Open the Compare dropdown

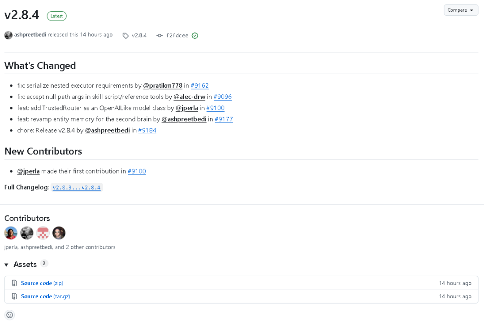(461, 10)
